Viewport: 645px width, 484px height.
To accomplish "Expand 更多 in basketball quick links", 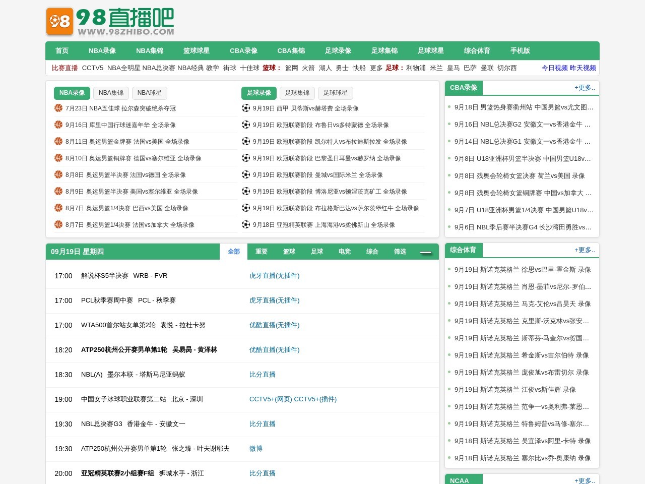I will [376, 68].
